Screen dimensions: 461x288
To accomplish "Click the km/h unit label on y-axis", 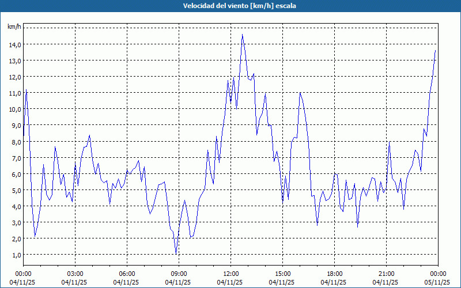I will 14,27.
